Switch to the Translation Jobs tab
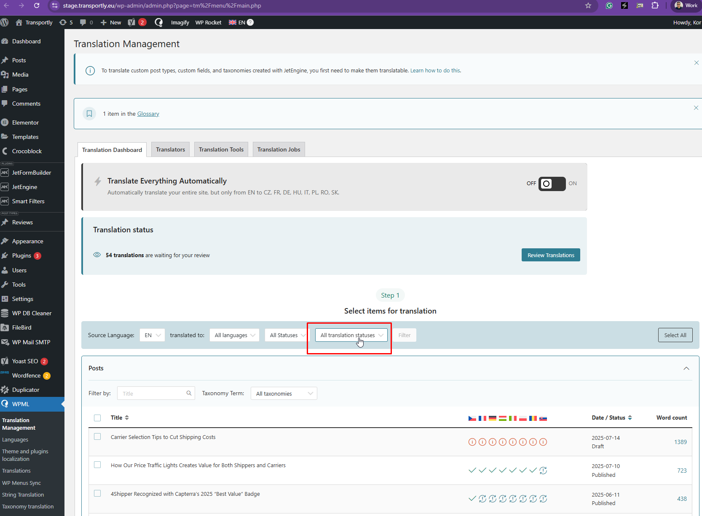This screenshot has height=516, width=702. click(279, 149)
